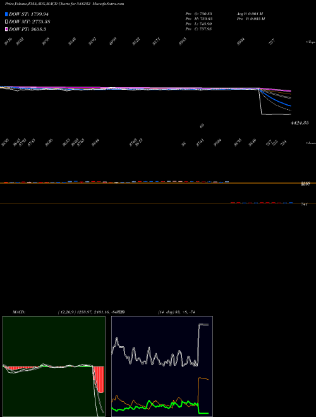Screen dimensions: 316x417
Task: Click the Pre L: 745.90 value
Action: (198, 24)
